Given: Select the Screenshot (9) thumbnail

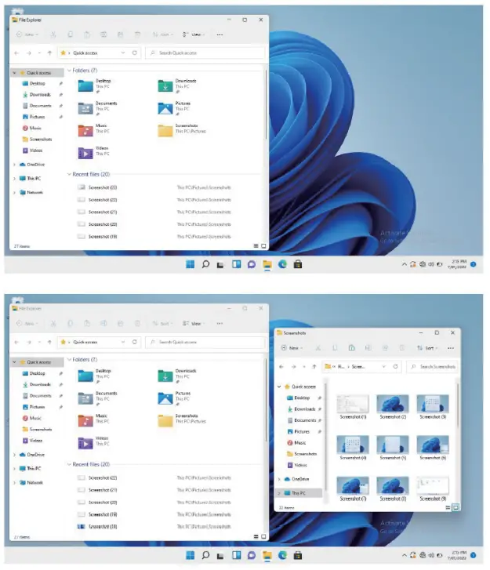Looking at the screenshot, I should coord(433,489).
